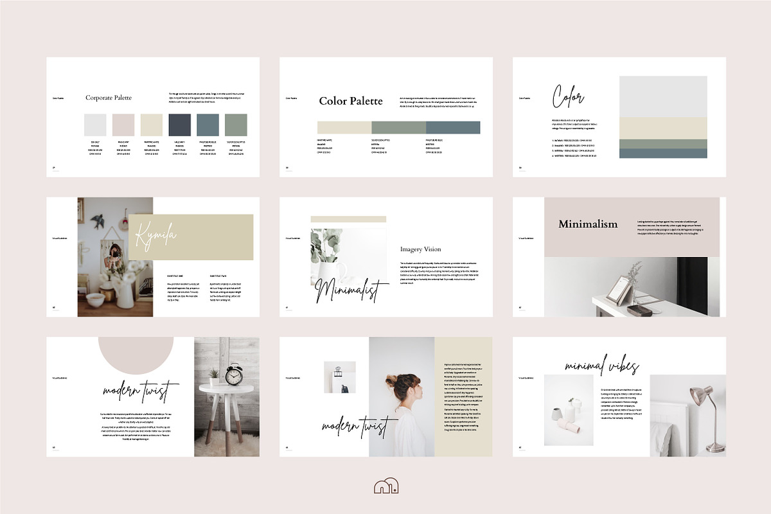Click the arch logo icon at the bottom
Image resolution: width=771 pixels, height=514 pixels.
point(385,486)
